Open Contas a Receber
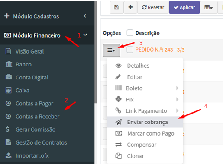This screenshot has height=164, width=223. click(x=37, y=117)
